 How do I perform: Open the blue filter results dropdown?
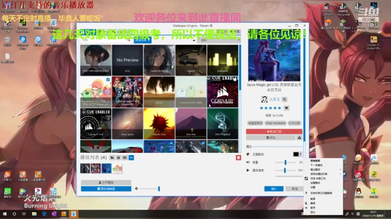point(142,40)
